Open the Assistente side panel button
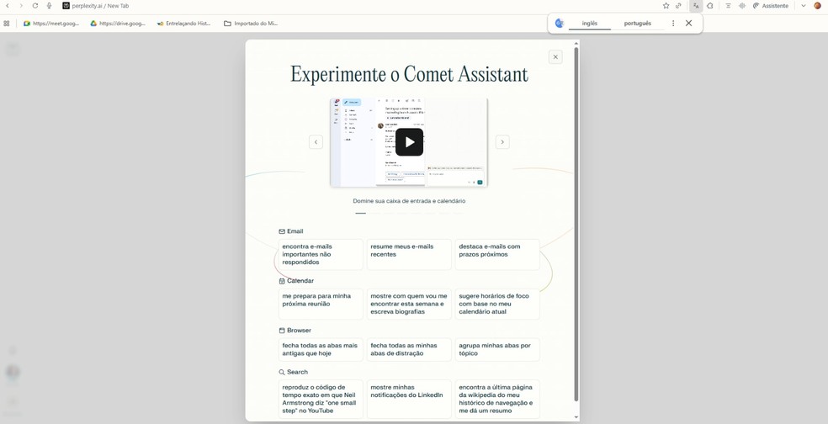828x424 pixels. pos(771,6)
